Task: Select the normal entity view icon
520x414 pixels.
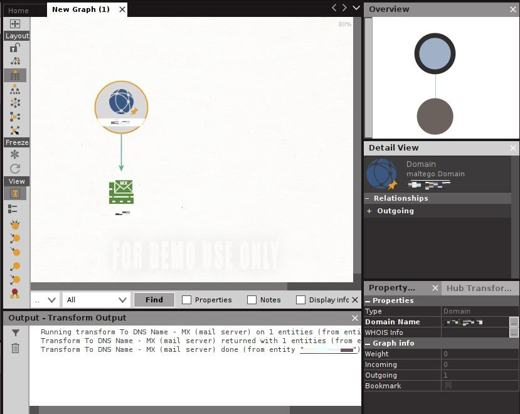Action: click(x=15, y=193)
